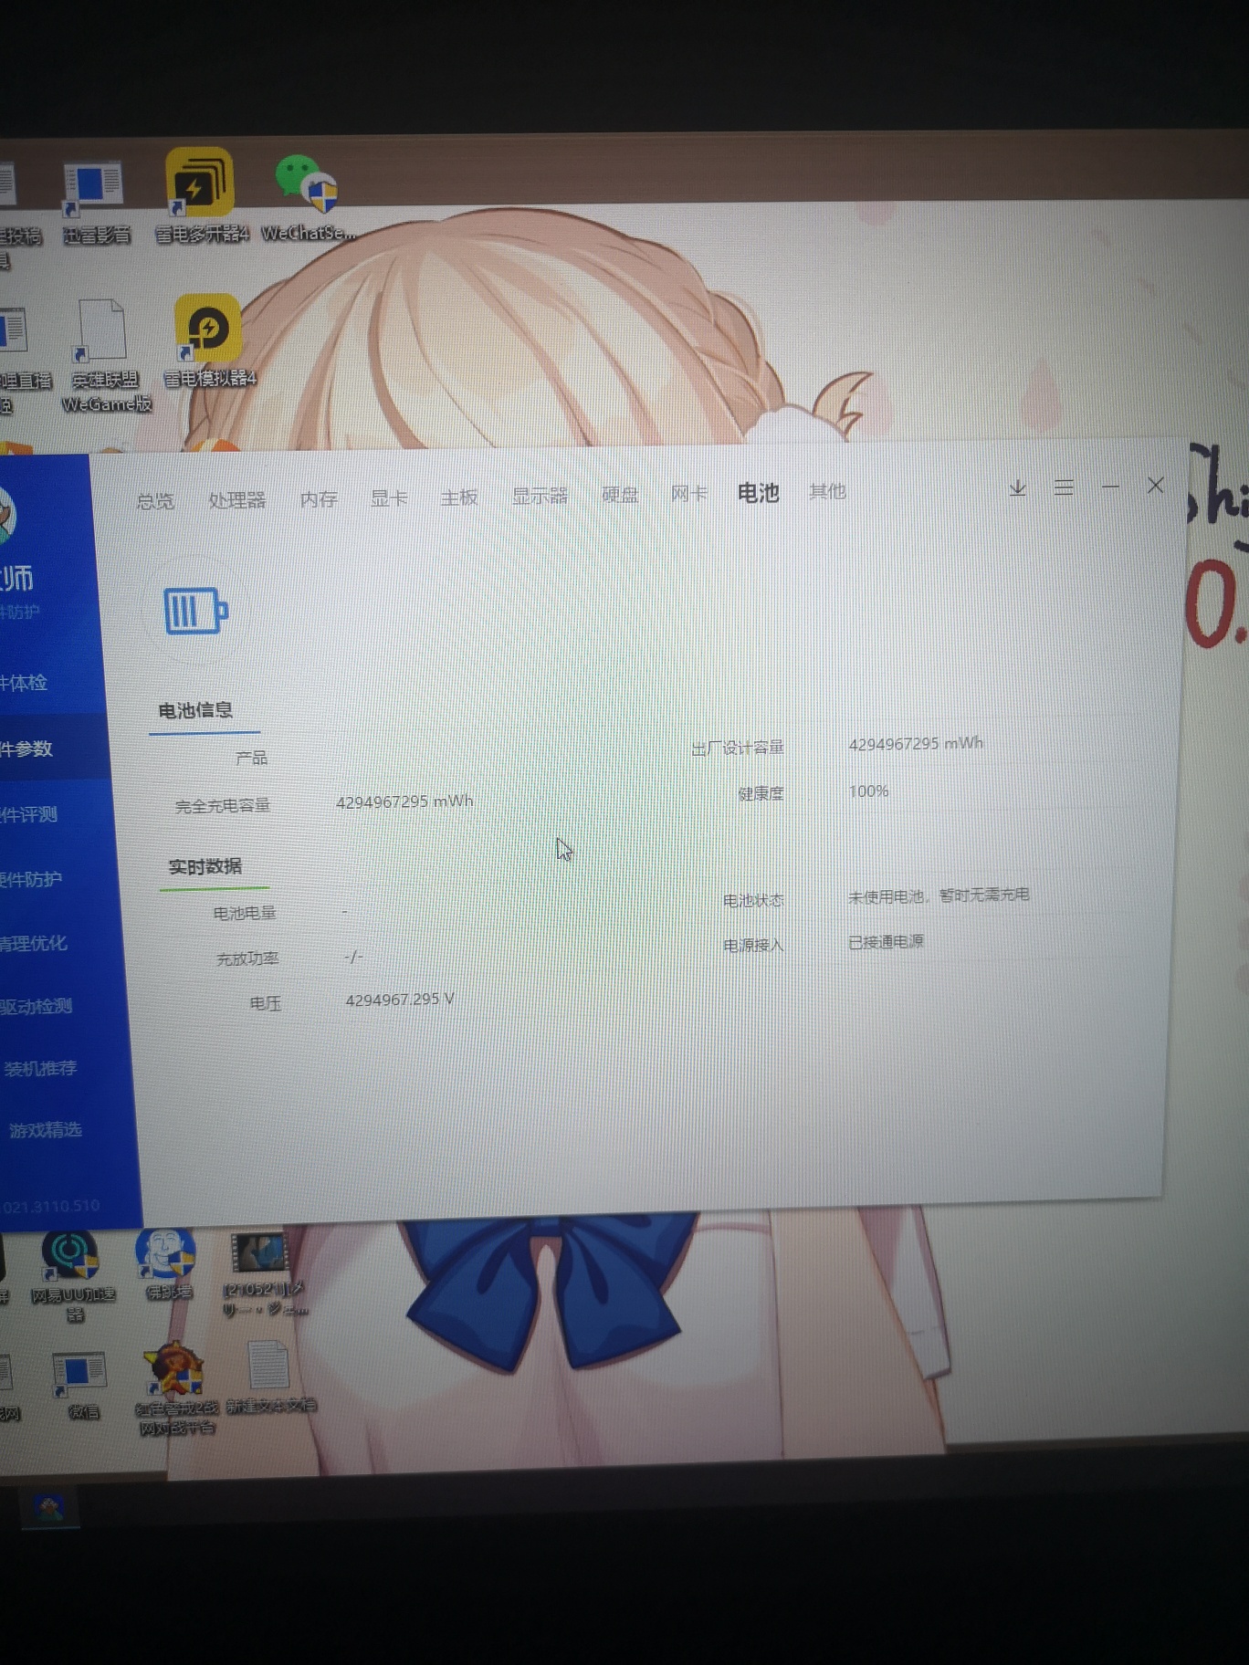Image resolution: width=1249 pixels, height=1665 pixels.
Task: Open the 内存 tab
Action: tap(319, 499)
